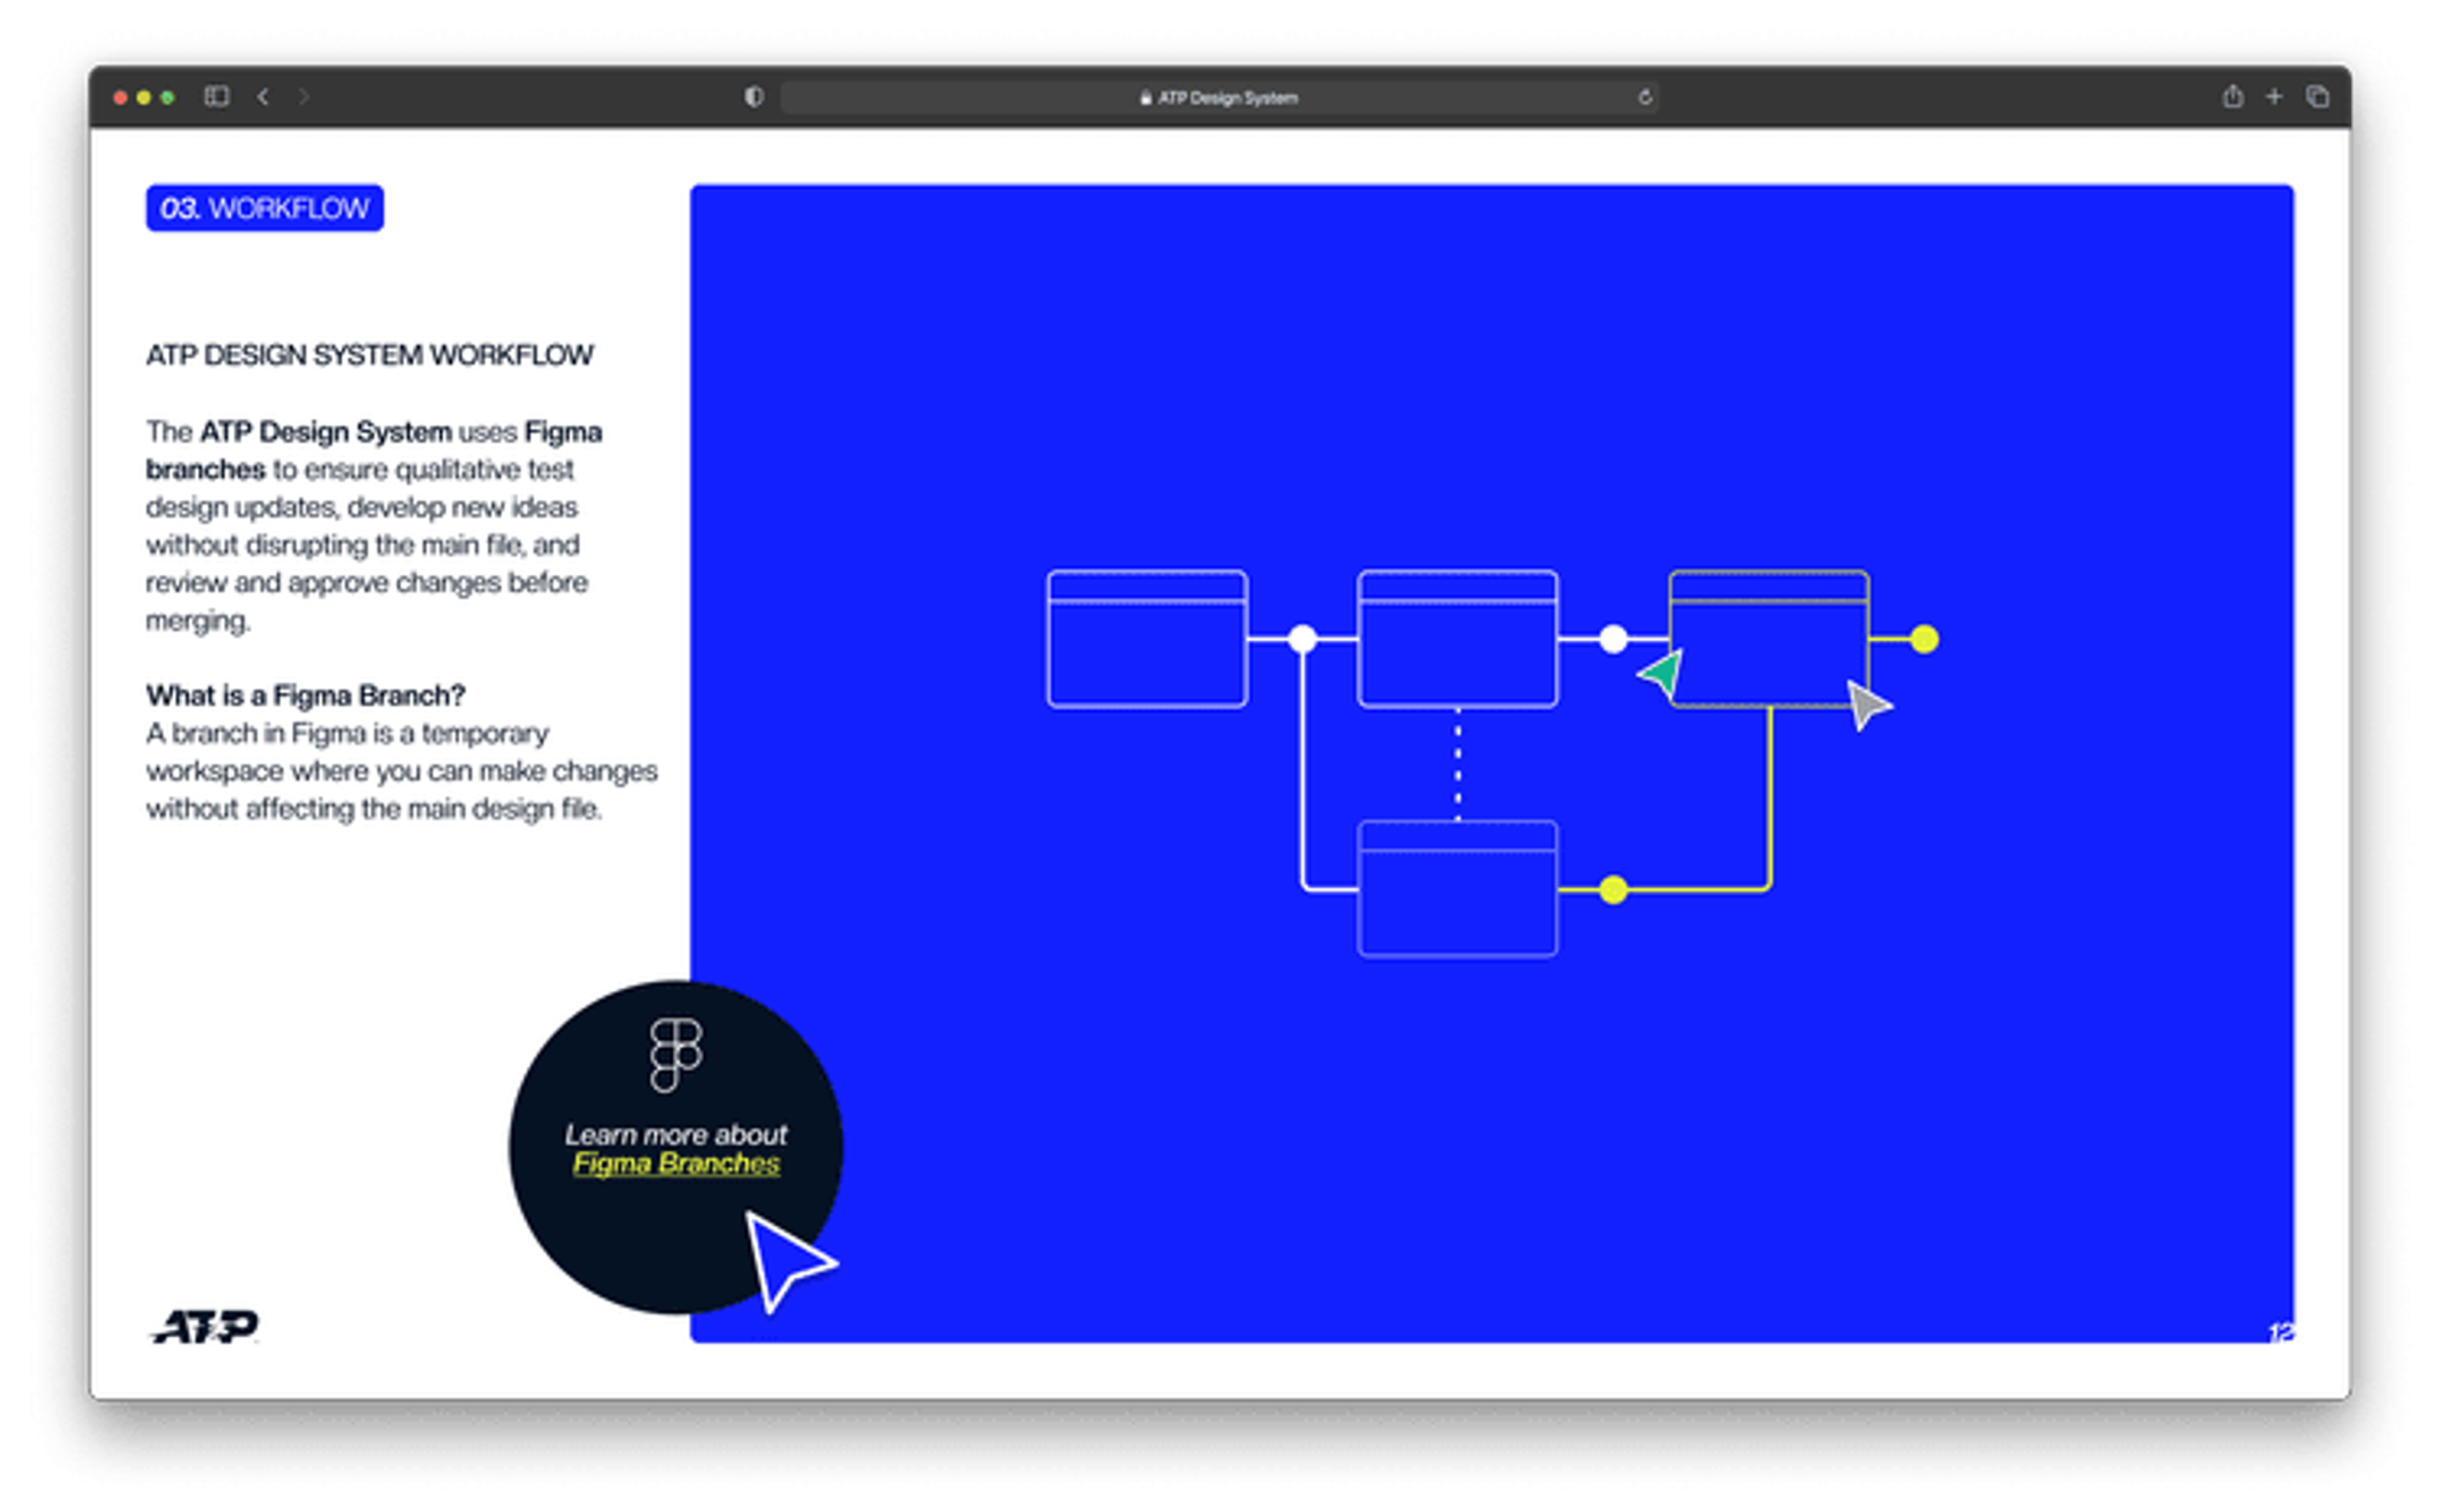Go forward with the right chevron
Image resolution: width=2439 pixels, height=1512 pixels.
click(x=304, y=96)
